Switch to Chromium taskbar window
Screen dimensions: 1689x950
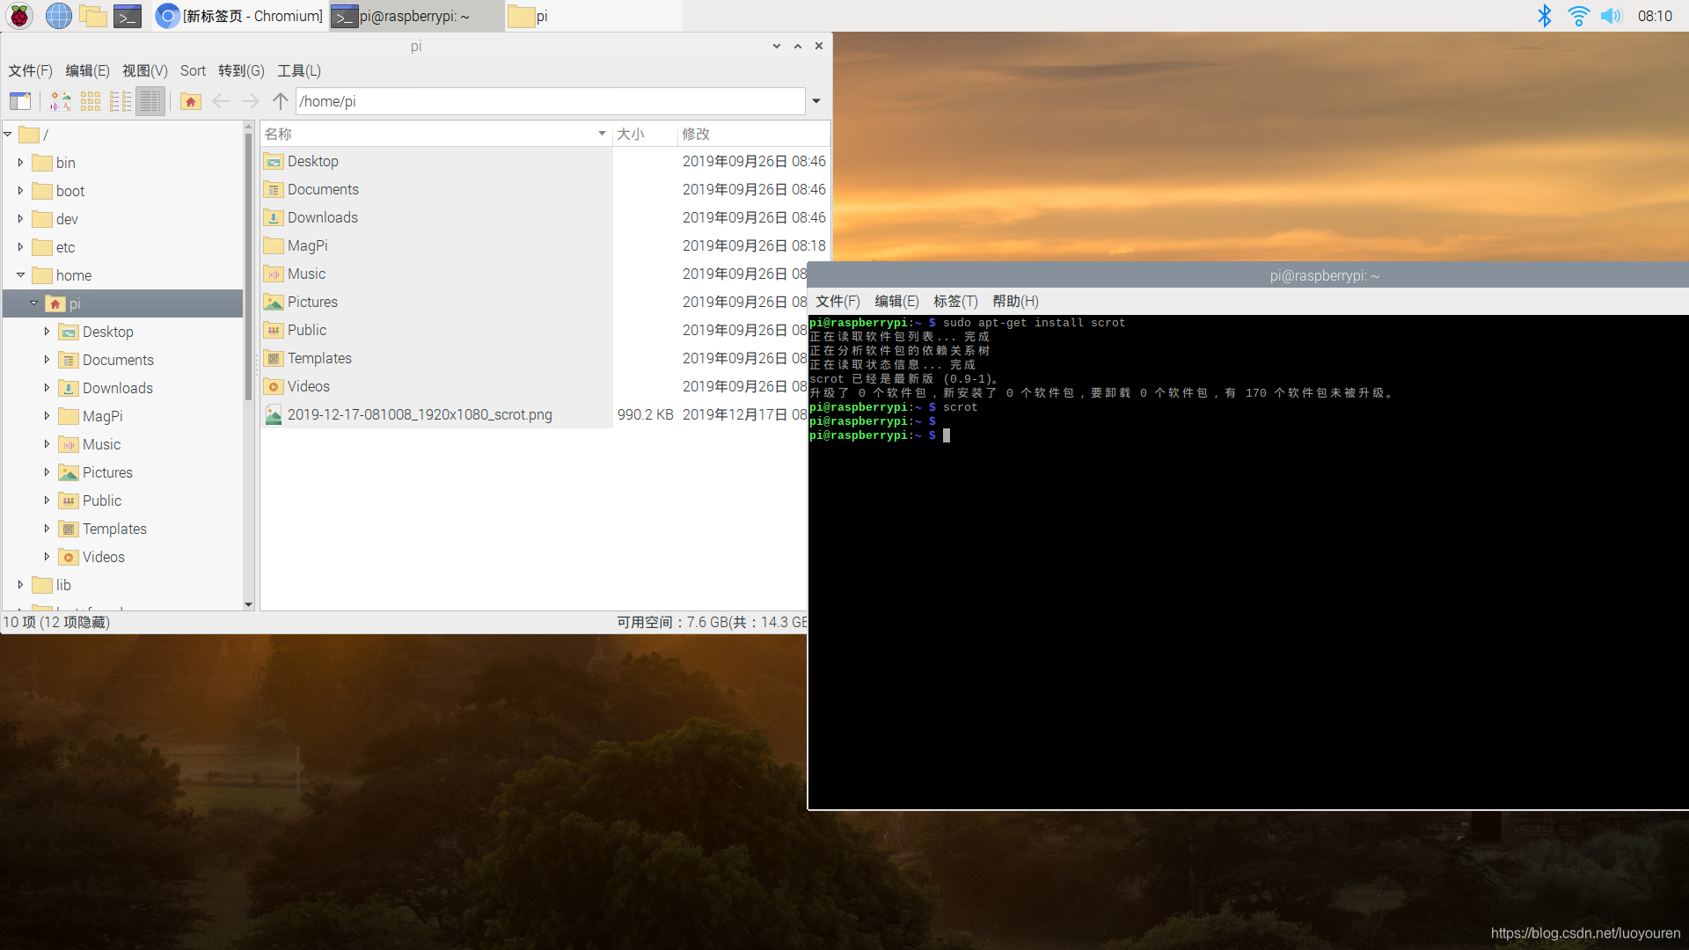click(x=240, y=16)
